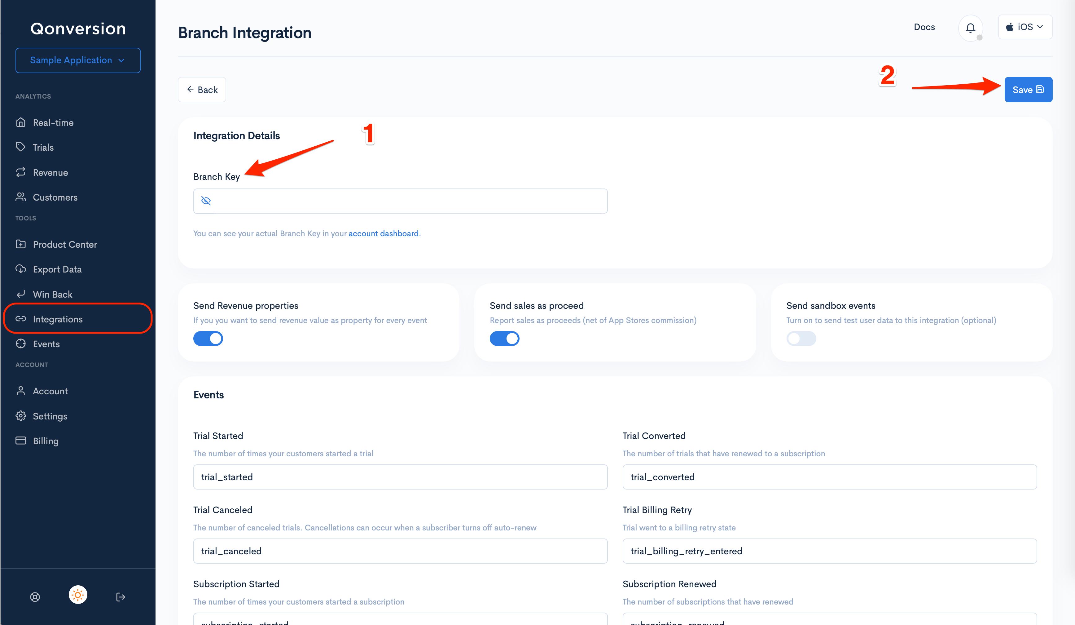The image size is (1075, 625).
Task: Edit the trial_started event field
Action: coord(400,477)
